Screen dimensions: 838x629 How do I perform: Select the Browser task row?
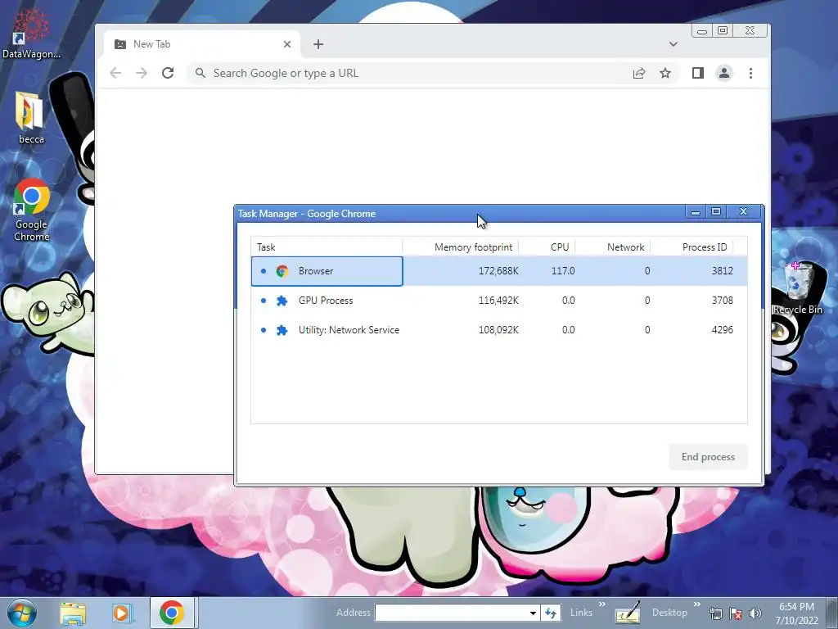[499, 271]
